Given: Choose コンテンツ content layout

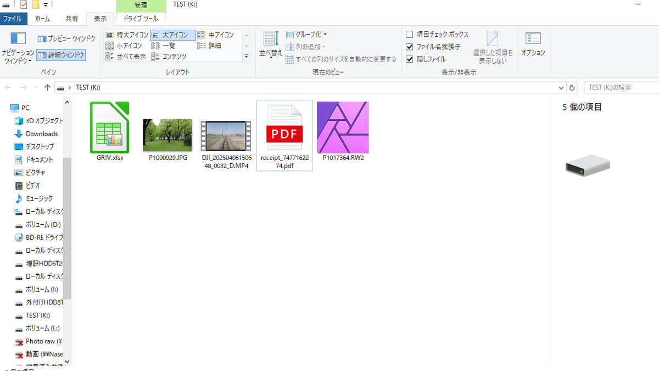Looking at the screenshot, I should 169,56.
